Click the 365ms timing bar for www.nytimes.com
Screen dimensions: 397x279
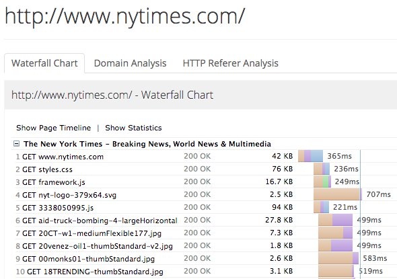point(310,156)
